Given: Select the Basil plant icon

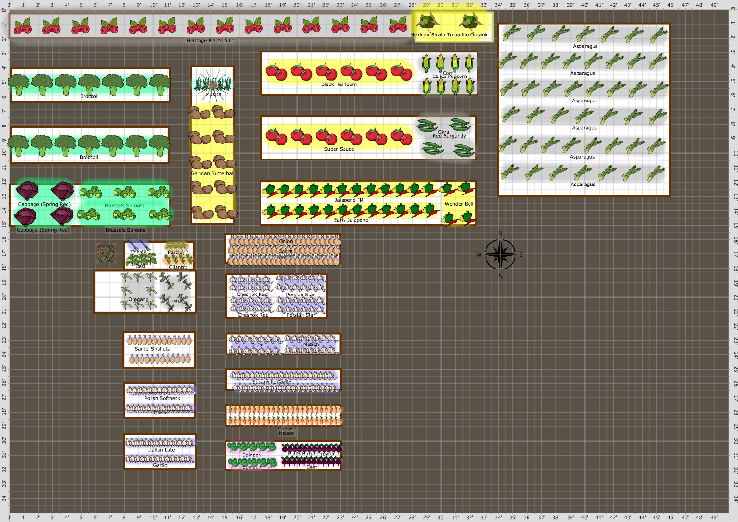Looking at the screenshot, I should coord(141,259).
